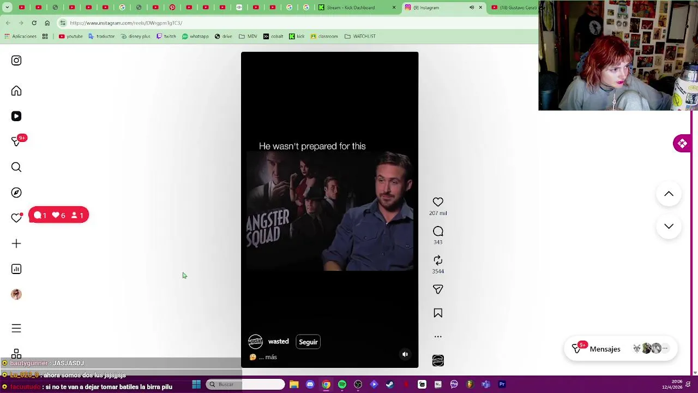Open MDV bookmarks folder
The width and height of the screenshot is (698, 393).
[248, 37]
